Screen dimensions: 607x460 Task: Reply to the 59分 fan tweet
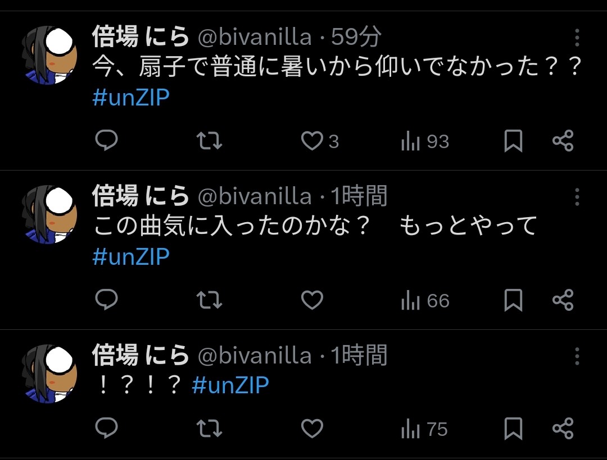point(106,141)
